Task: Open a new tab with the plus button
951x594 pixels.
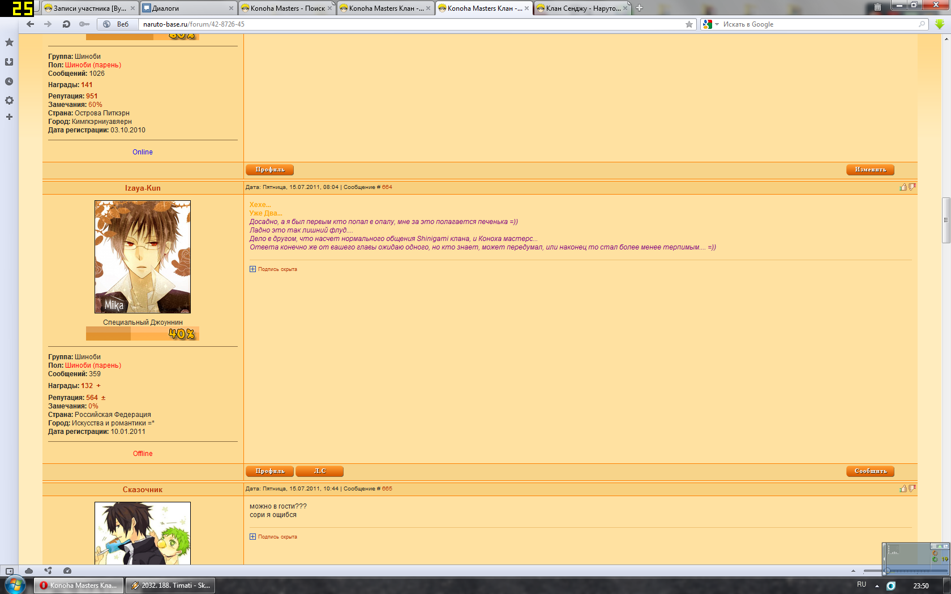Action: [x=639, y=8]
